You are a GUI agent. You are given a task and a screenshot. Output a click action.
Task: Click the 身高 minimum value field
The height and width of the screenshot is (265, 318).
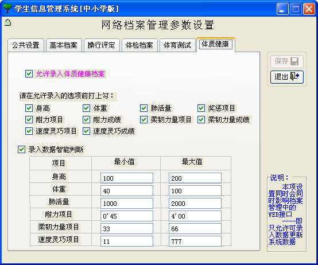(x=127, y=178)
